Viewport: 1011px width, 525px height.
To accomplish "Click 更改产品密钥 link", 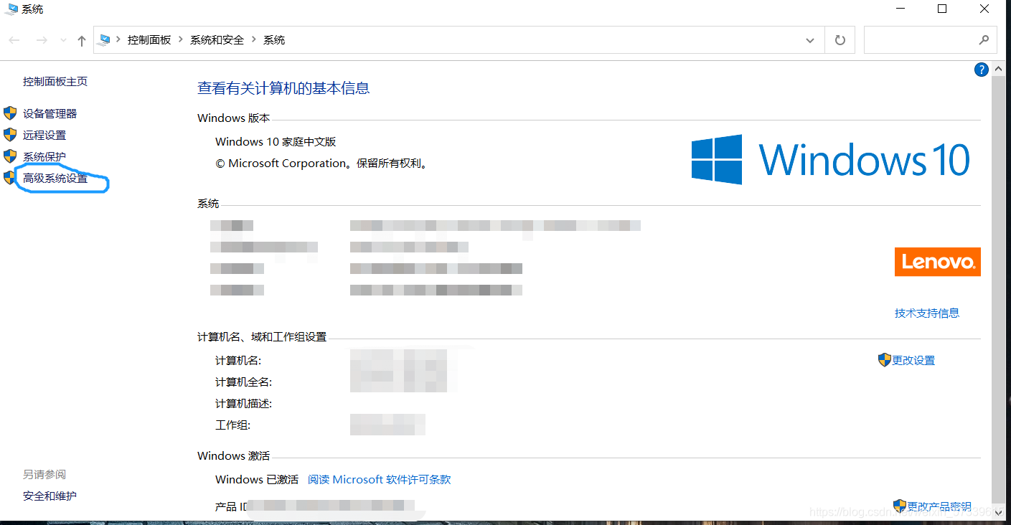I will 939,506.
